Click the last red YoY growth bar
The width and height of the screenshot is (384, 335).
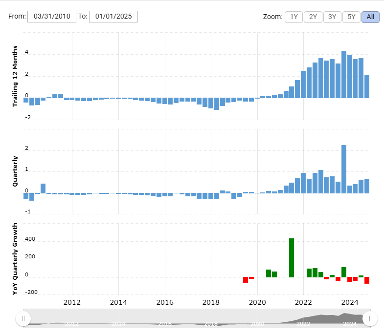[x=367, y=280]
